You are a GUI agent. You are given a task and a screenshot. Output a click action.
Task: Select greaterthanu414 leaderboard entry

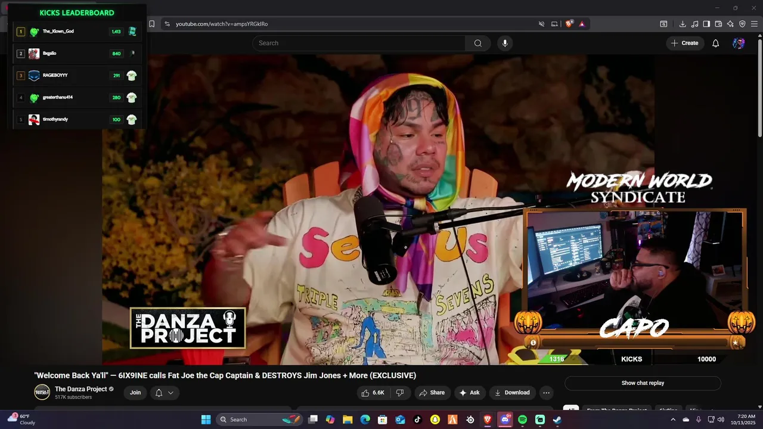pos(77,98)
